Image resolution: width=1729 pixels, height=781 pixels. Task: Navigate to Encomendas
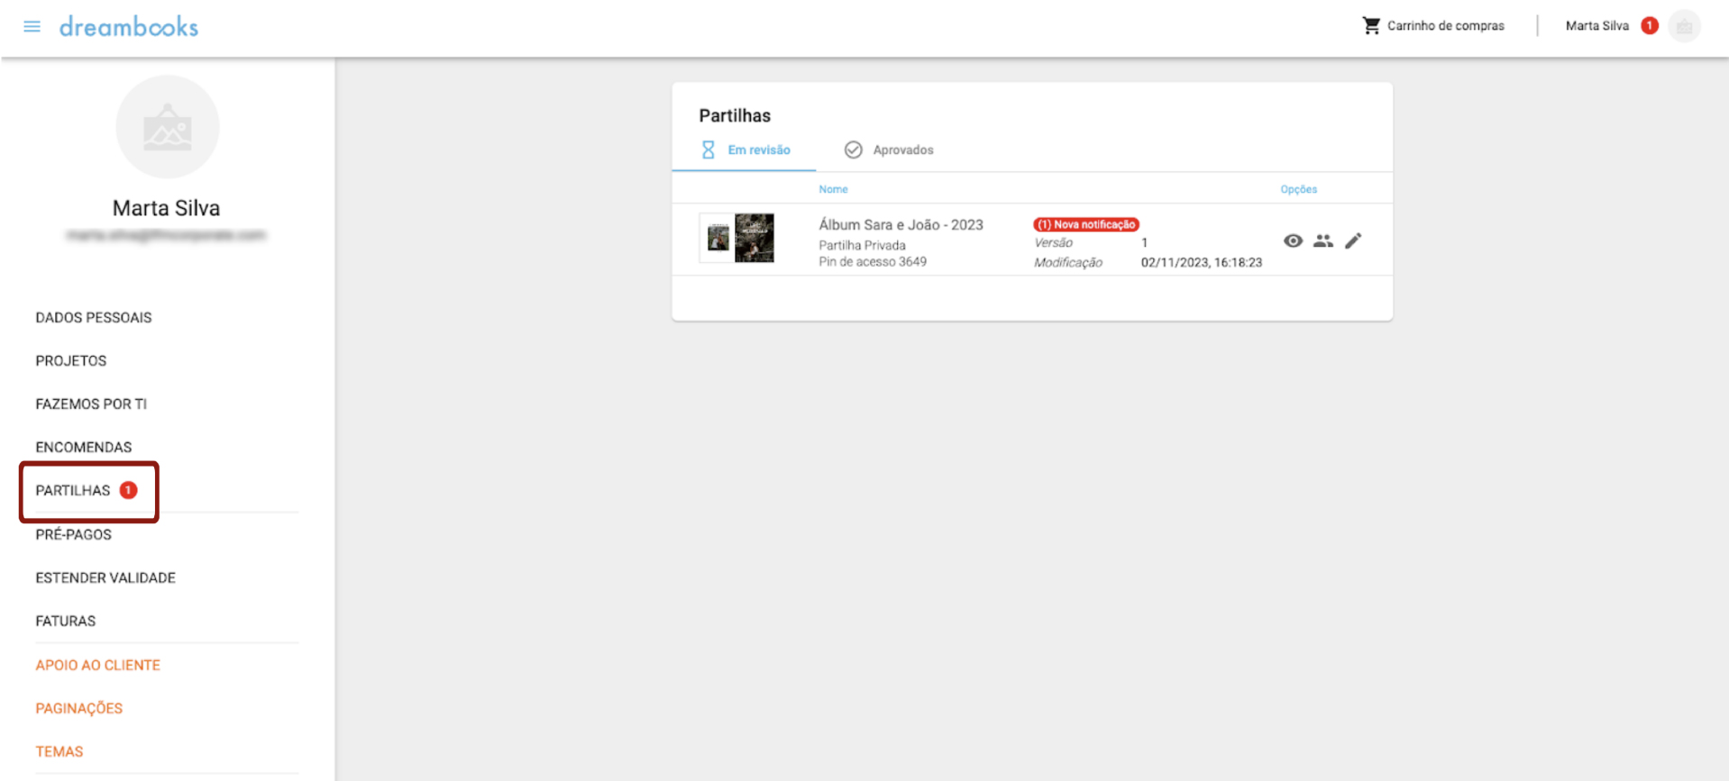tap(84, 447)
